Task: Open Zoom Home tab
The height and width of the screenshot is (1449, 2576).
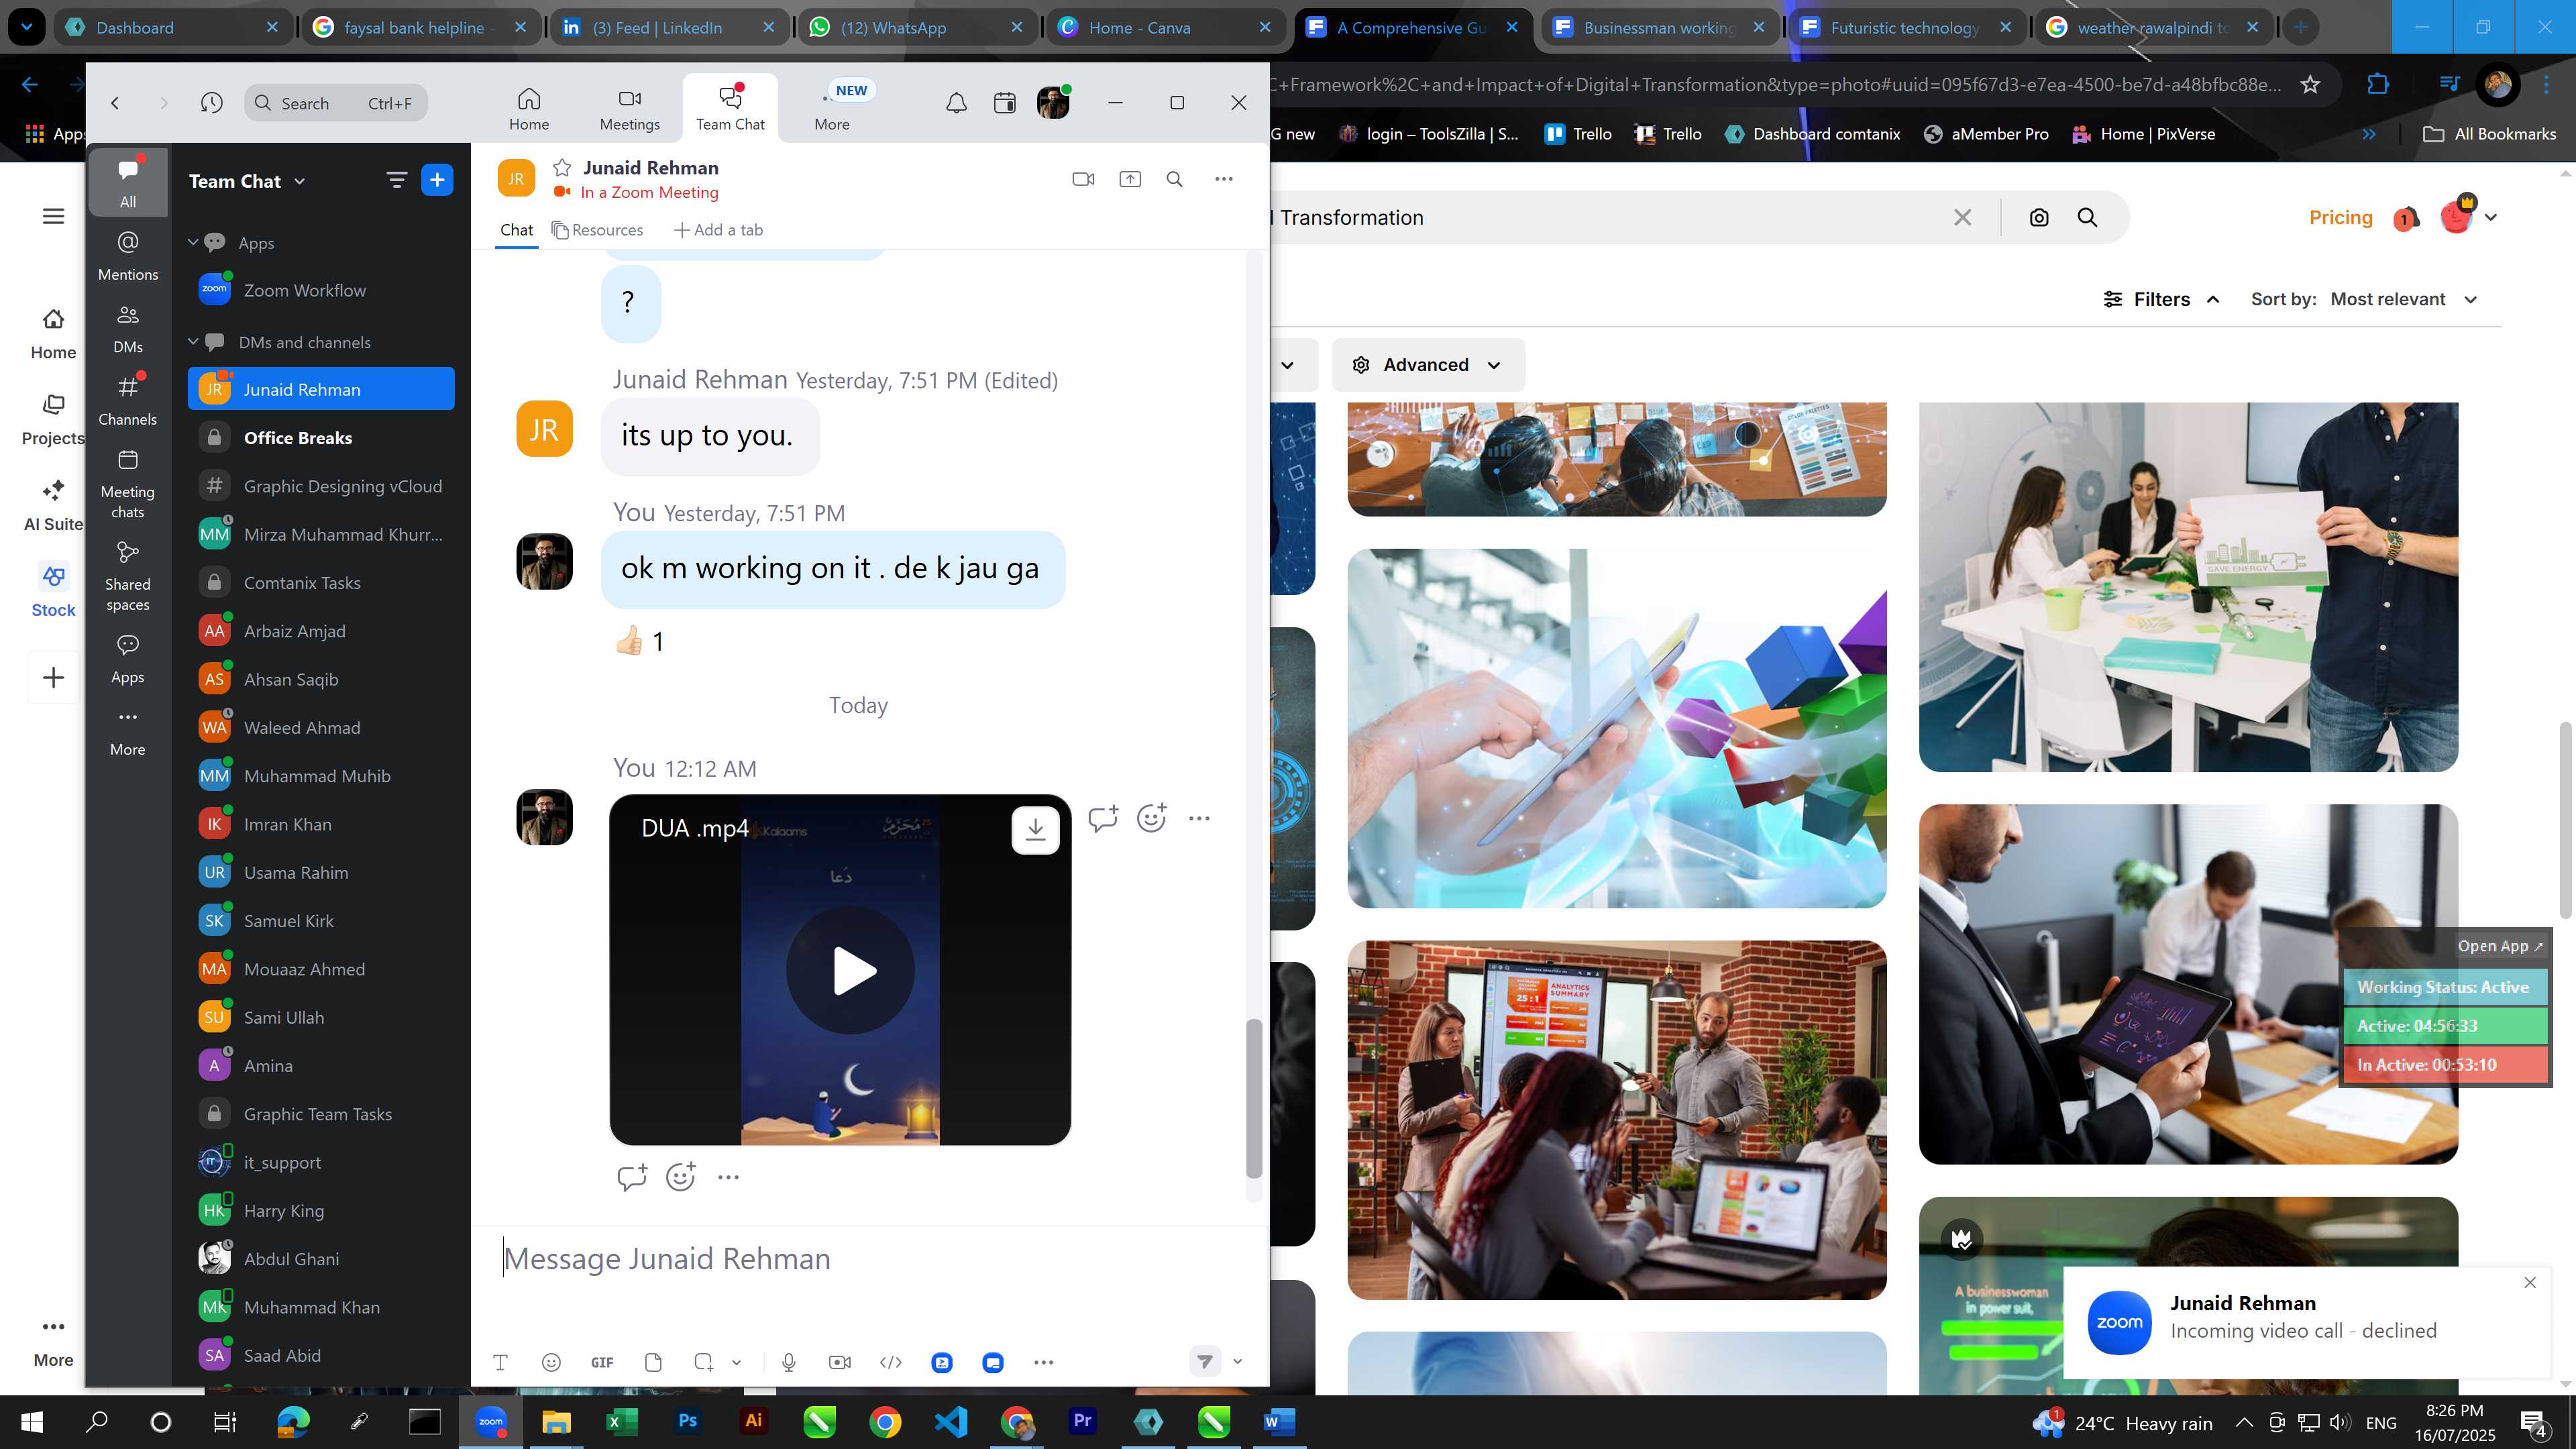Action: click(528, 108)
